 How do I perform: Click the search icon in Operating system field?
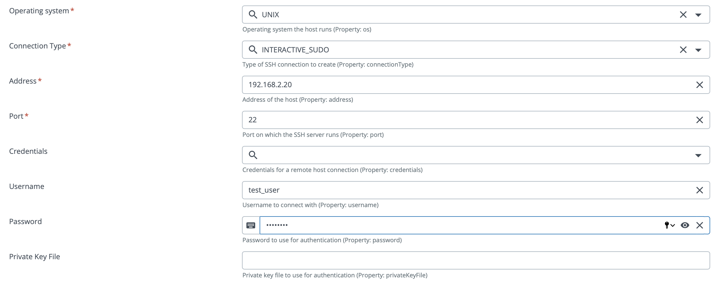coord(253,15)
